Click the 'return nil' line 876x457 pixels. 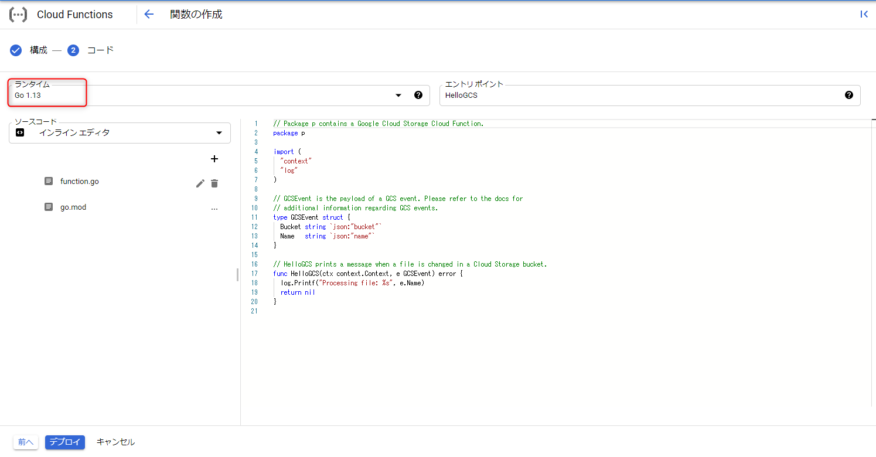tap(298, 292)
